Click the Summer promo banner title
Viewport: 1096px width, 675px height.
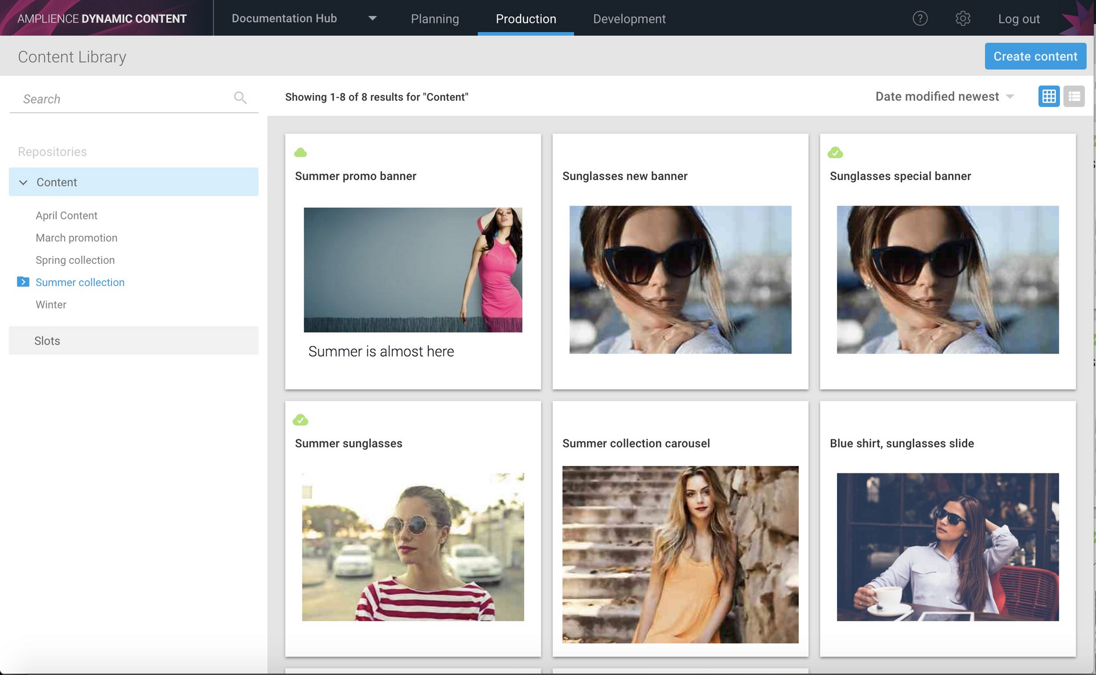[356, 176]
